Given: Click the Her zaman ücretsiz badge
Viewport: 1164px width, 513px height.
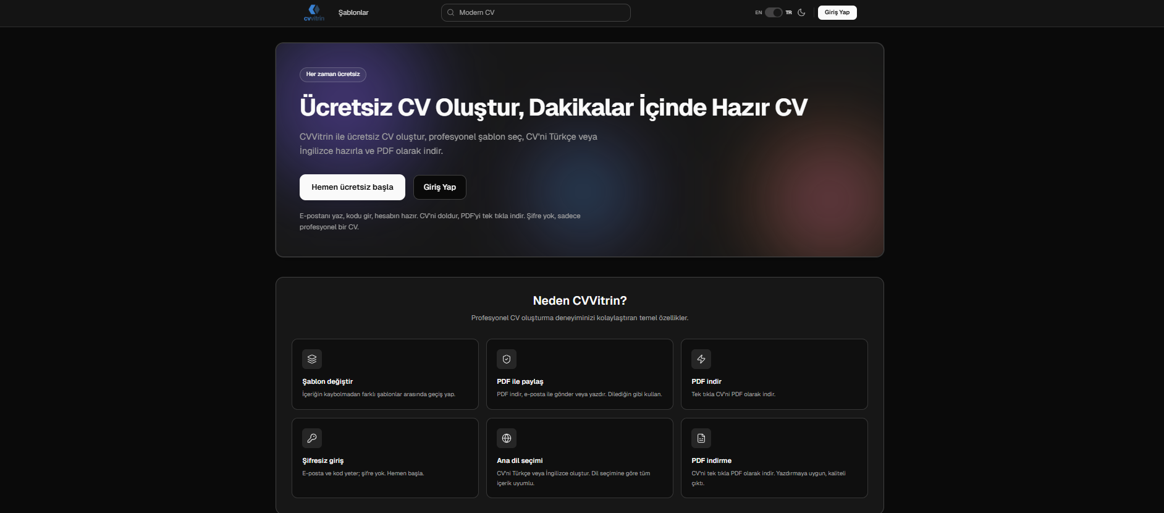Looking at the screenshot, I should pyautogui.click(x=333, y=74).
